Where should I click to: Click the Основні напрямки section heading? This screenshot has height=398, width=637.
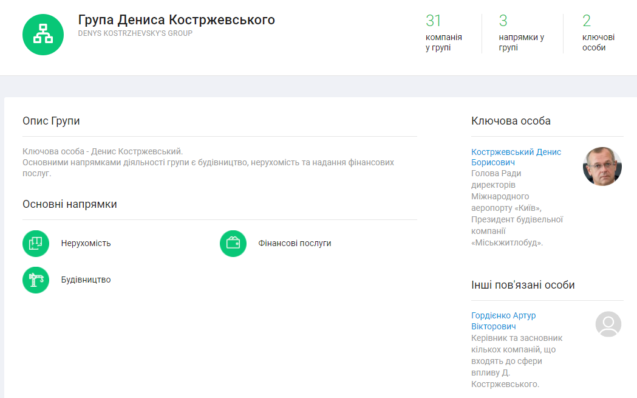coord(69,204)
